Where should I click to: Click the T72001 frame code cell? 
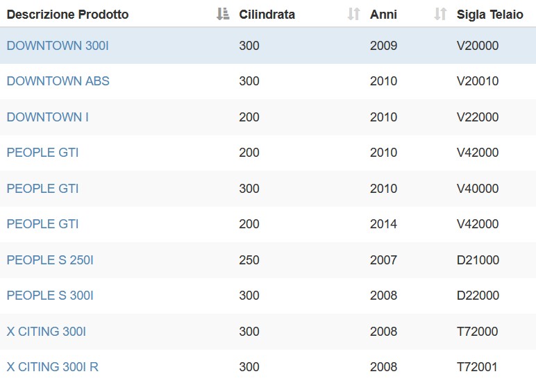click(477, 366)
